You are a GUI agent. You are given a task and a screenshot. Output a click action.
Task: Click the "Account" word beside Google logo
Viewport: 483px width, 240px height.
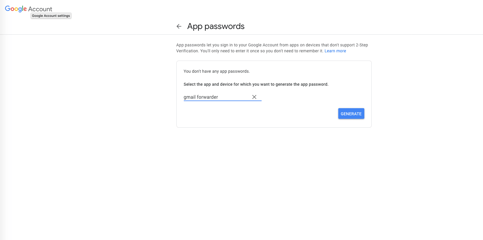tap(40, 9)
